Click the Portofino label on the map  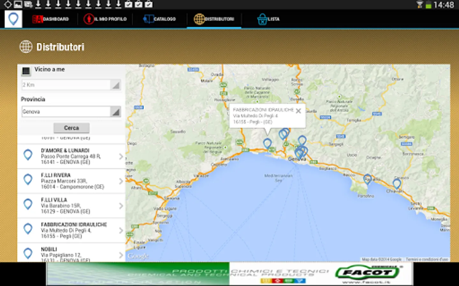pos(366,196)
